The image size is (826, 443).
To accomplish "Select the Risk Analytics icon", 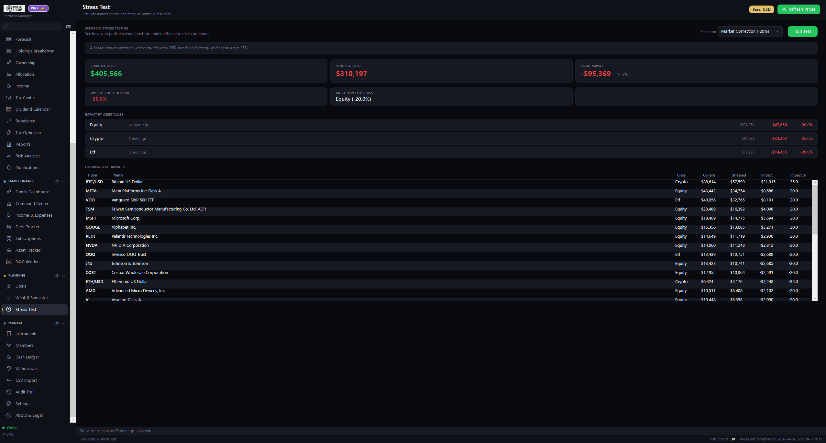I will point(9,156).
